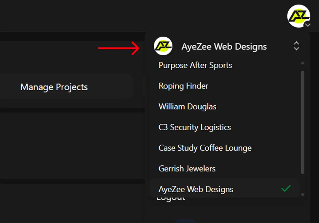Open the Case Study Coffee Lounge workspace

(205, 148)
